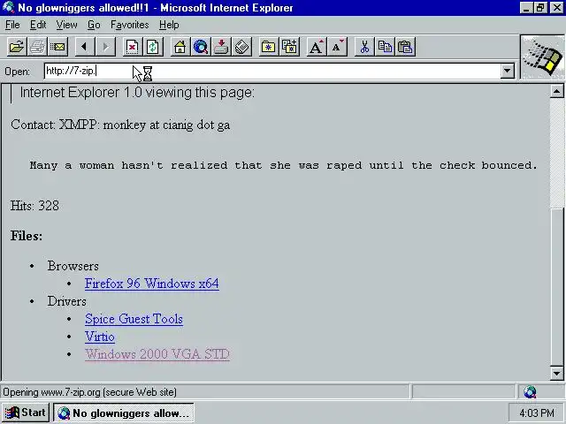Viewport: 566px width, 424px height.
Task: Click the Send mail envelope icon
Action: [x=57, y=47]
